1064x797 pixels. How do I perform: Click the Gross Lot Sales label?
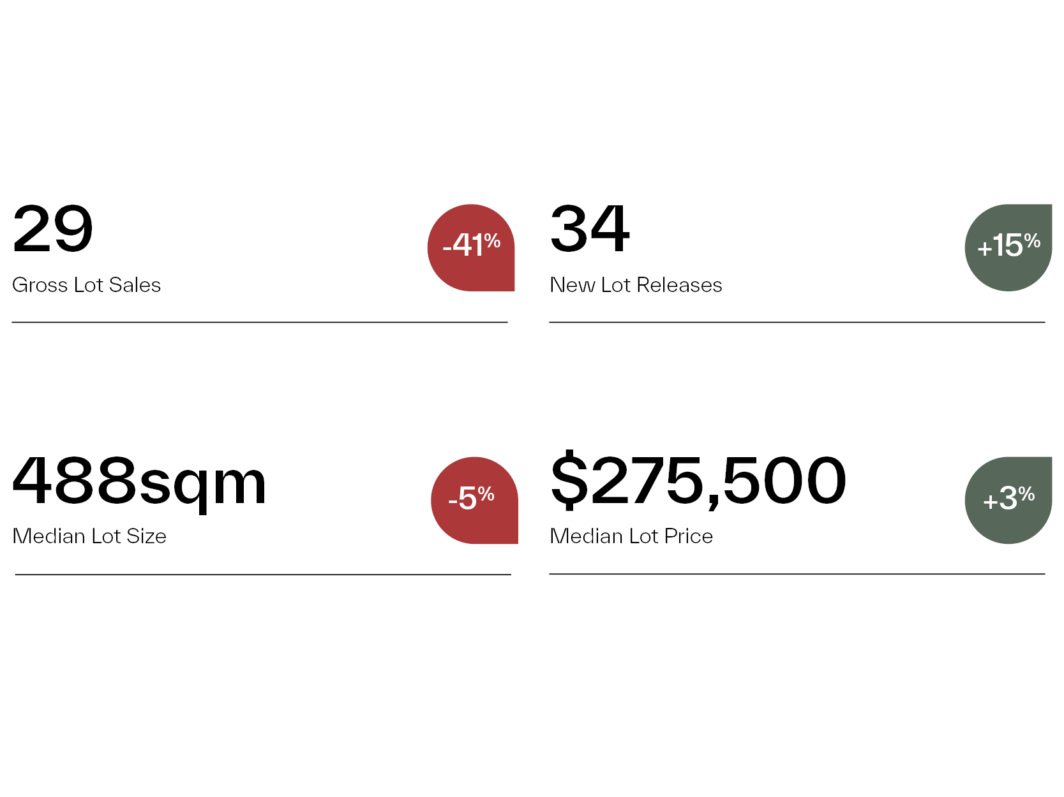click(87, 285)
